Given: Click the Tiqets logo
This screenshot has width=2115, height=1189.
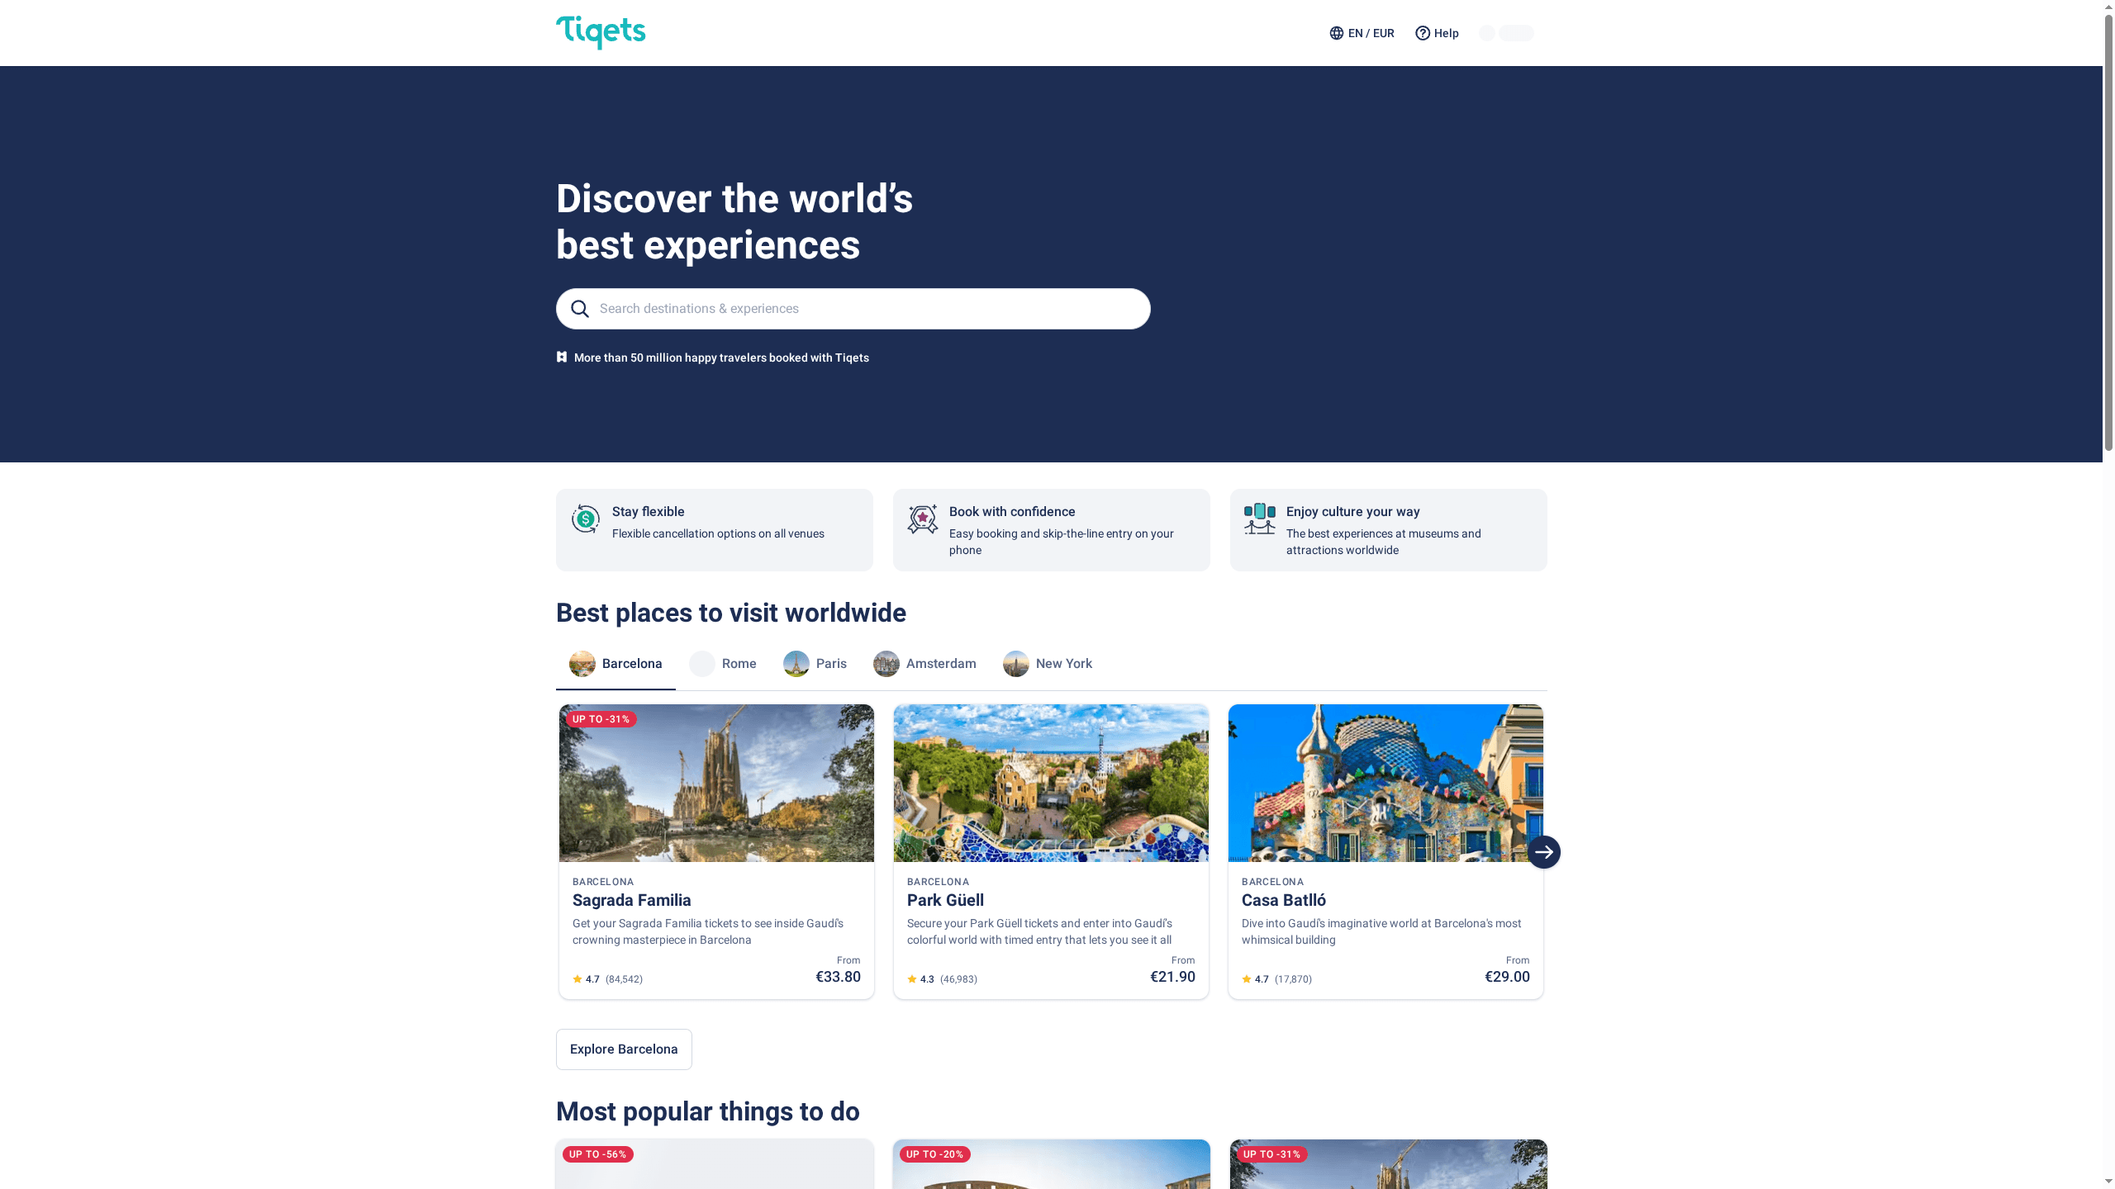Looking at the screenshot, I should click(x=601, y=32).
